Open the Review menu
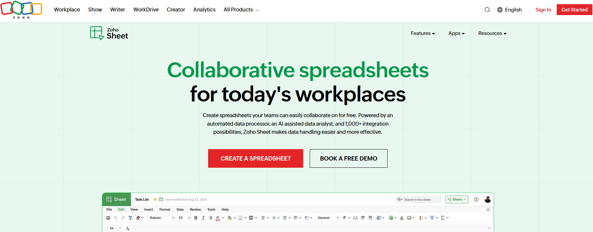The height and width of the screenshot is (232, 593). point(195,209)
